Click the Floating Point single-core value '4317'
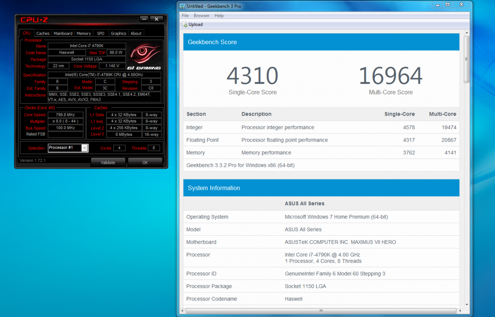Viewport: 495px width, 317px height. [x=409, y=140]
